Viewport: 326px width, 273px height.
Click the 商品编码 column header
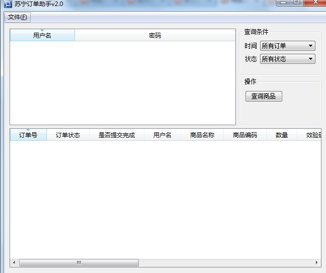pyautogui.click(x=245, y=135)
